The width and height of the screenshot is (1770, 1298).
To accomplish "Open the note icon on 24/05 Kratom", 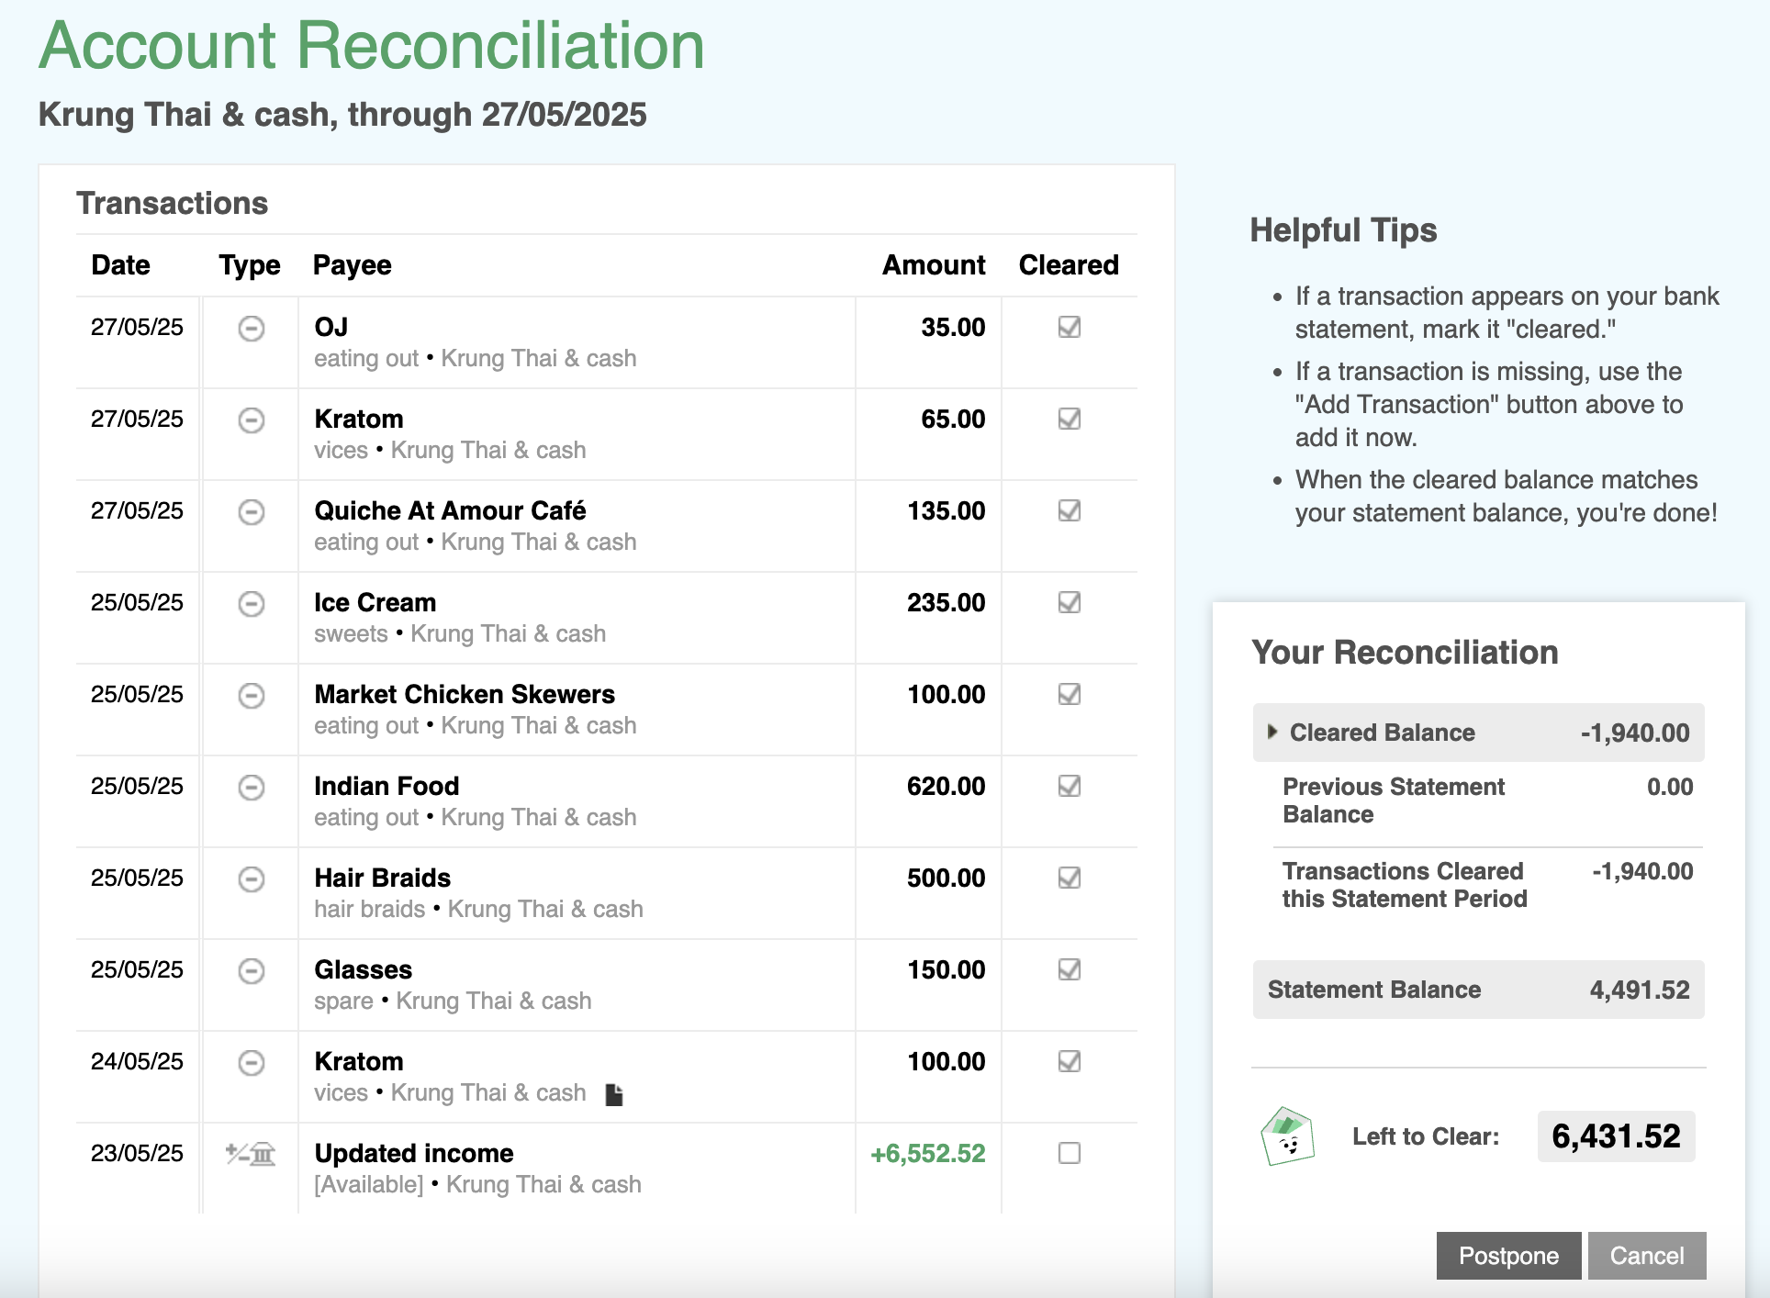I will tap(614, 1094).
